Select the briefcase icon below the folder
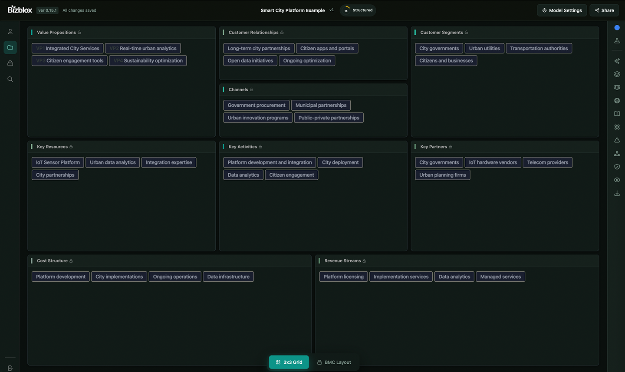 [10, 63]
